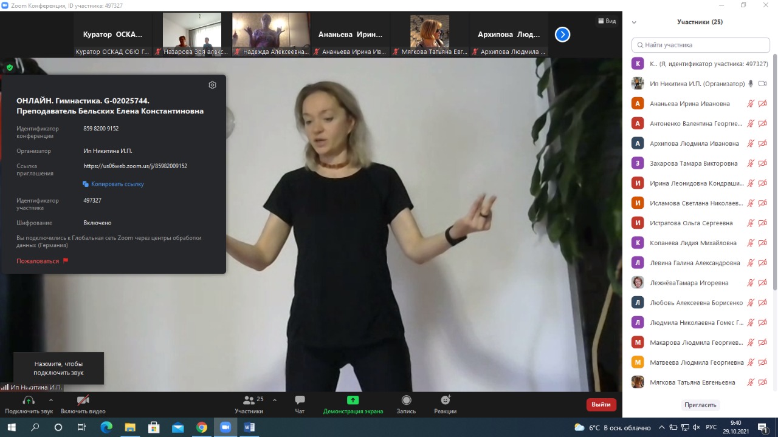This screenshot has width=778, height=437.
Task: Expand participants options arrow beside Участники
Action: (x=275, y=400)
